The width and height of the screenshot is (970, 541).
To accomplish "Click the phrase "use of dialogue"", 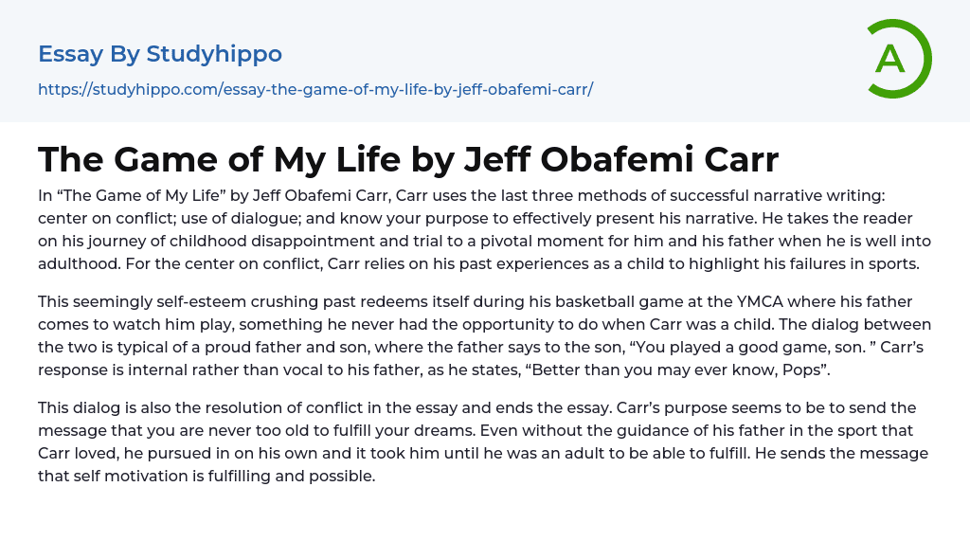I will coord(232,218).
